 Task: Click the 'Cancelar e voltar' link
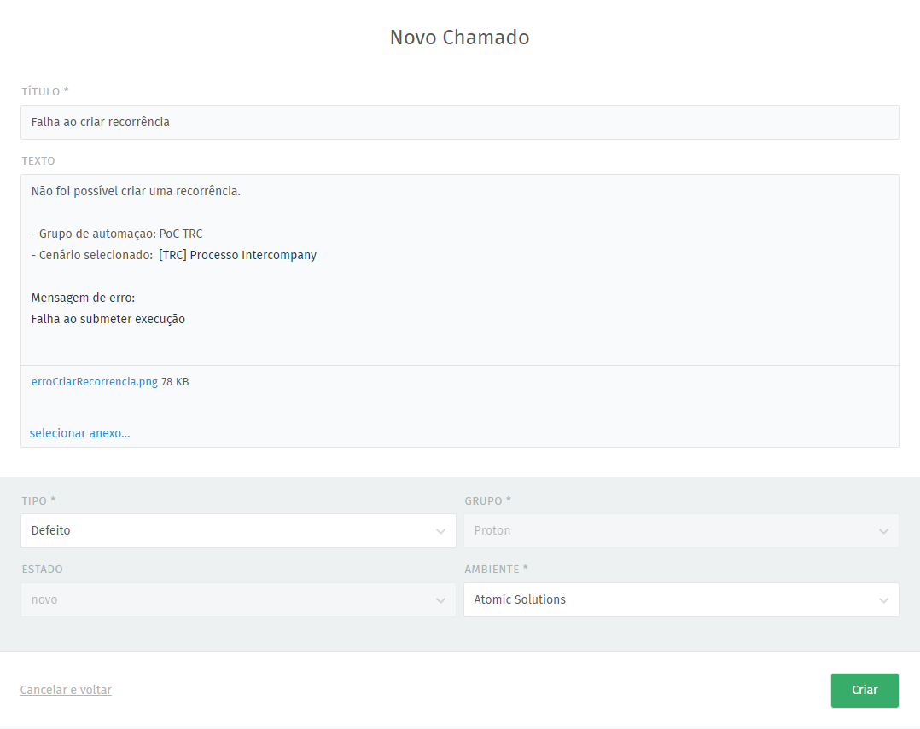click(x=66, y=690)
